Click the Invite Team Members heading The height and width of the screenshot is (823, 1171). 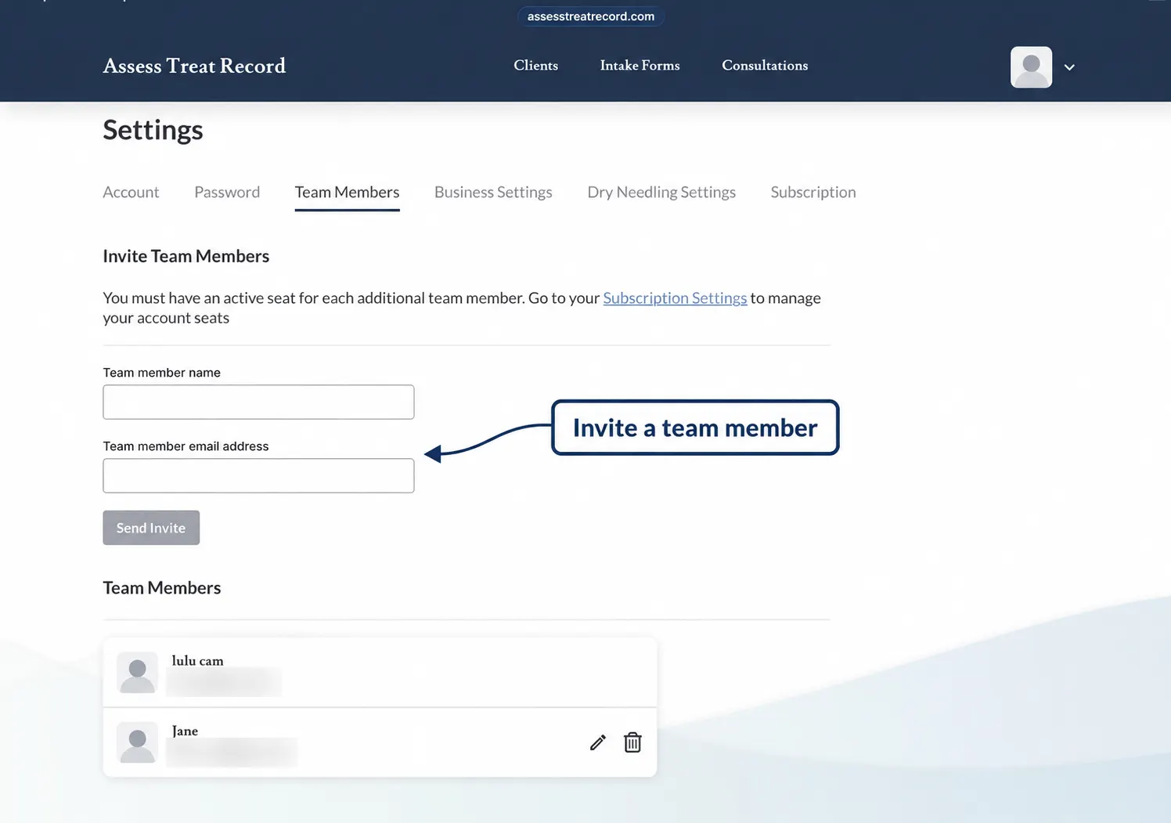click(x=186, y=256)
